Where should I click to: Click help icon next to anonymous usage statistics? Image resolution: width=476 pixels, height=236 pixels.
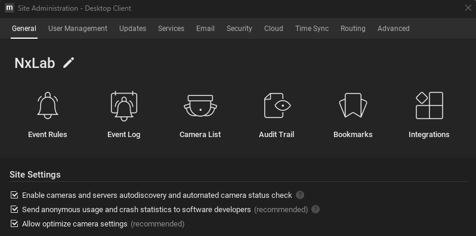[316, 209]
